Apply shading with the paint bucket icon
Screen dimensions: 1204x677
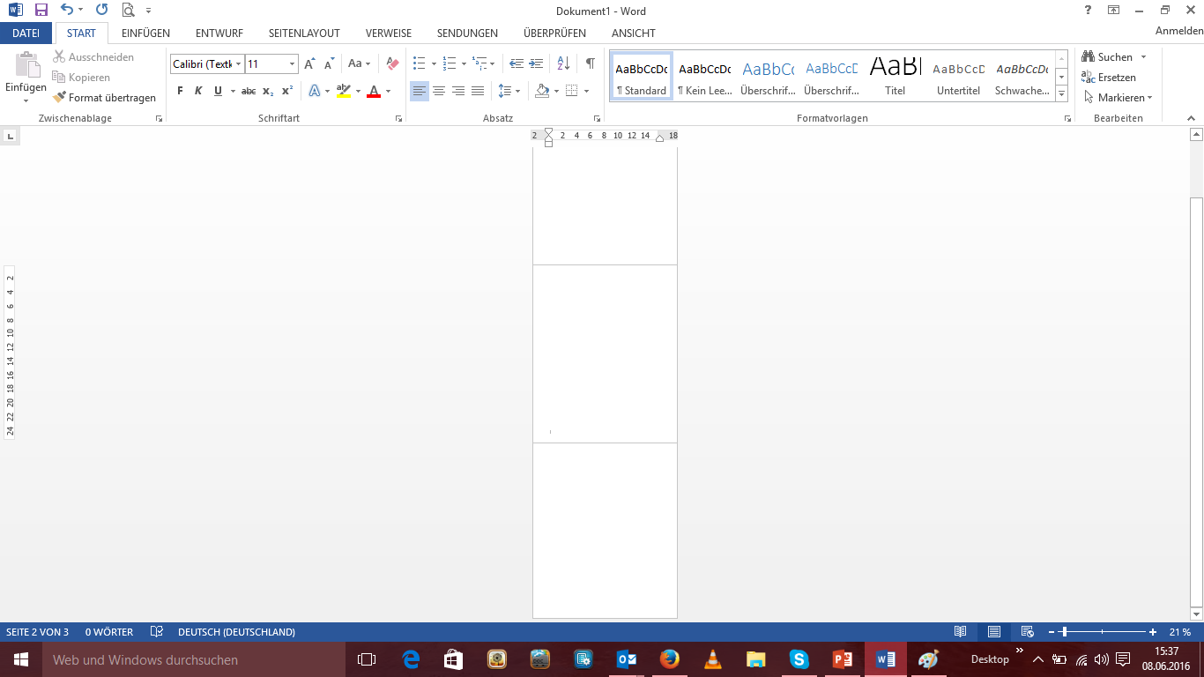coord(542,91)
